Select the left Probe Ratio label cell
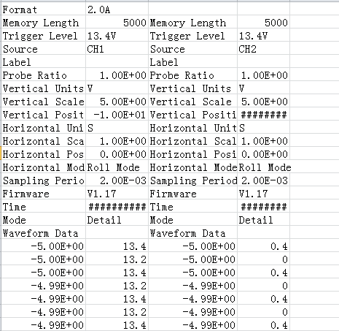The height and width of the screenshot is (331, 339). tap(44, 75)
